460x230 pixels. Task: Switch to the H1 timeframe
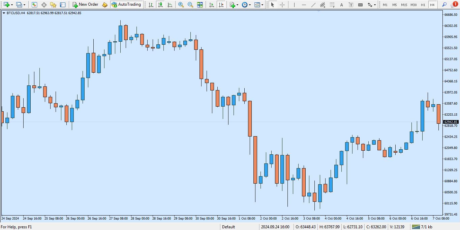point(423,5)
